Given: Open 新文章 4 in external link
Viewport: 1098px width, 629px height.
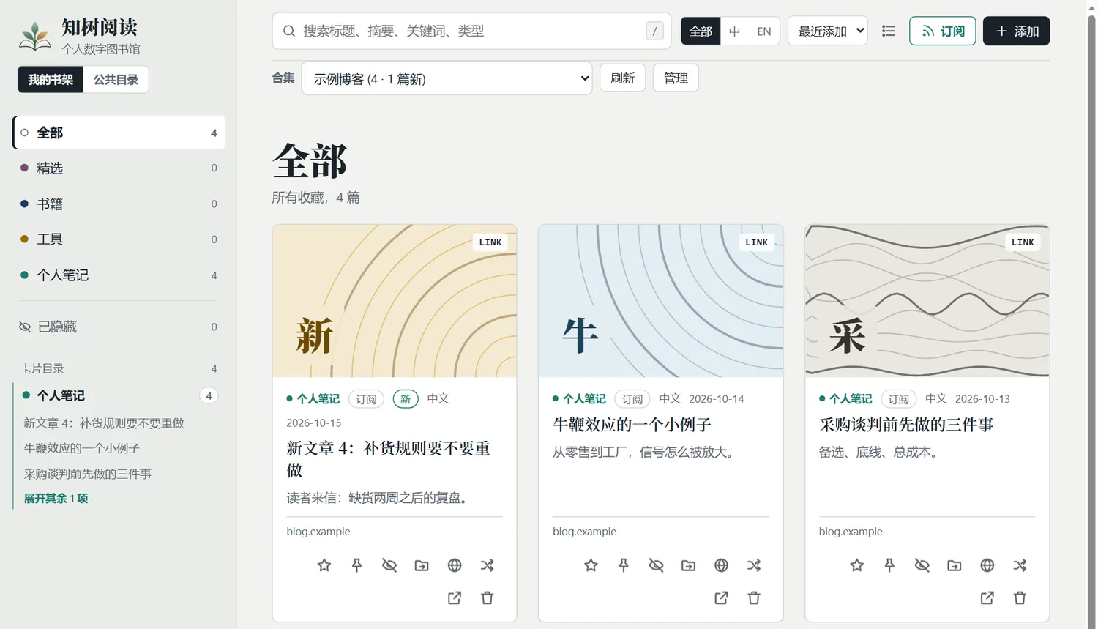Looking at the screenshot, I should pos(455,598).
